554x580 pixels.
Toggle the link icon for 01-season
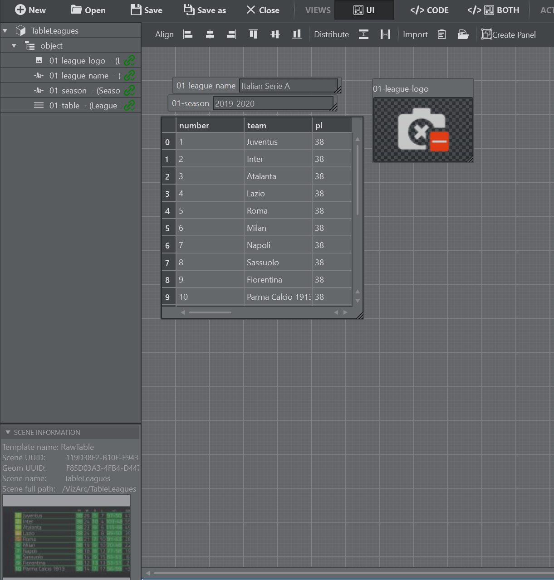click(130, 91)
